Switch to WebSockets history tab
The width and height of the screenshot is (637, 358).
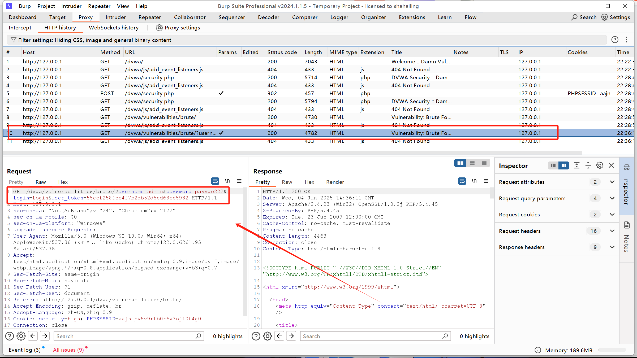(x=114, y=28)
